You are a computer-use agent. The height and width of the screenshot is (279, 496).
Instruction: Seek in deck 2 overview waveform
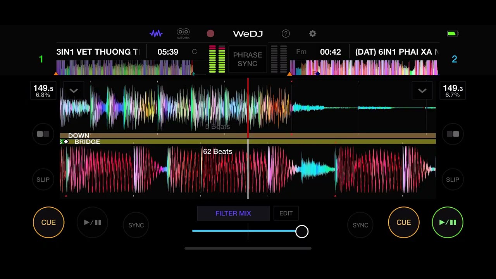364,67
